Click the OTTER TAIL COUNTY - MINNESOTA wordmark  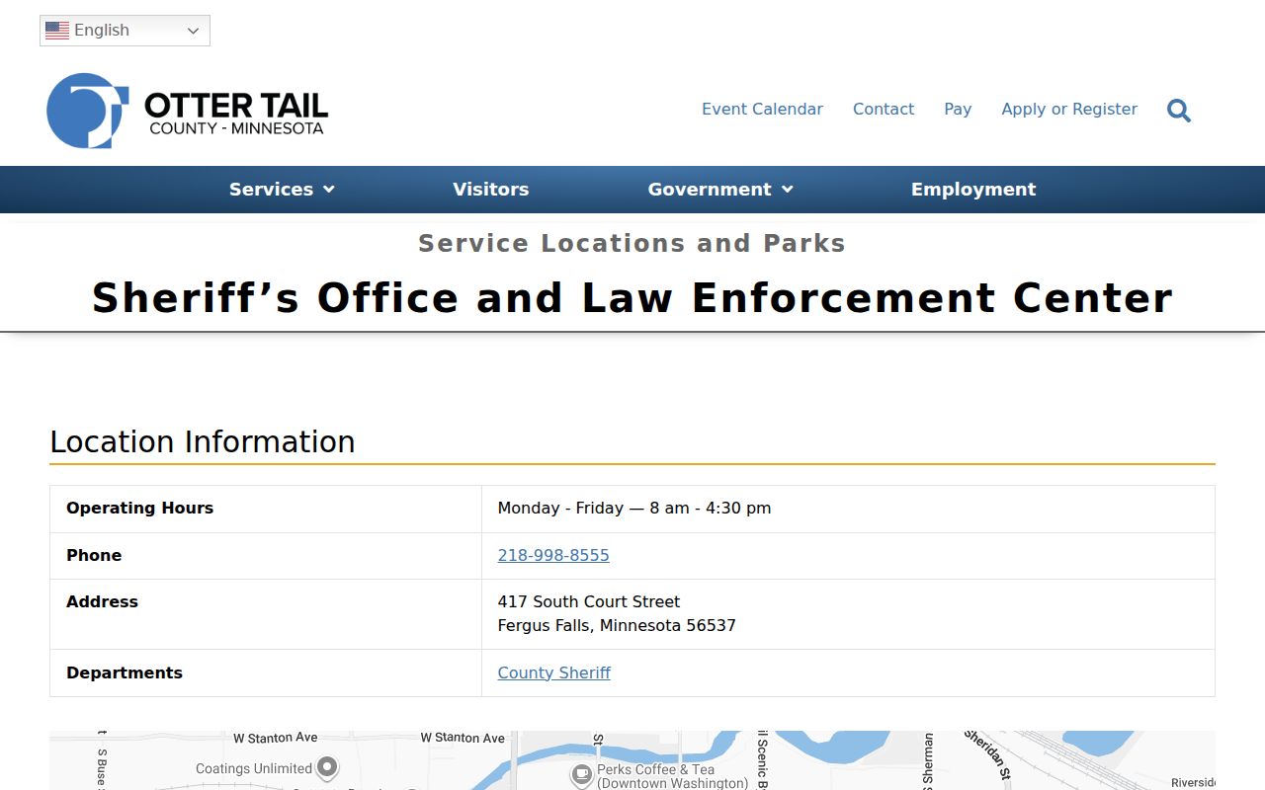click(x=236, y=114)
